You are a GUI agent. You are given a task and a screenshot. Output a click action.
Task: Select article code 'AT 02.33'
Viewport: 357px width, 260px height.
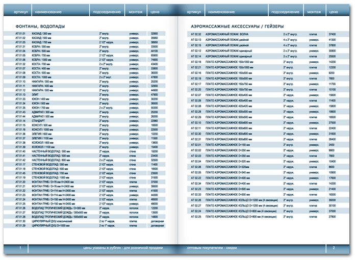(196, 194)
